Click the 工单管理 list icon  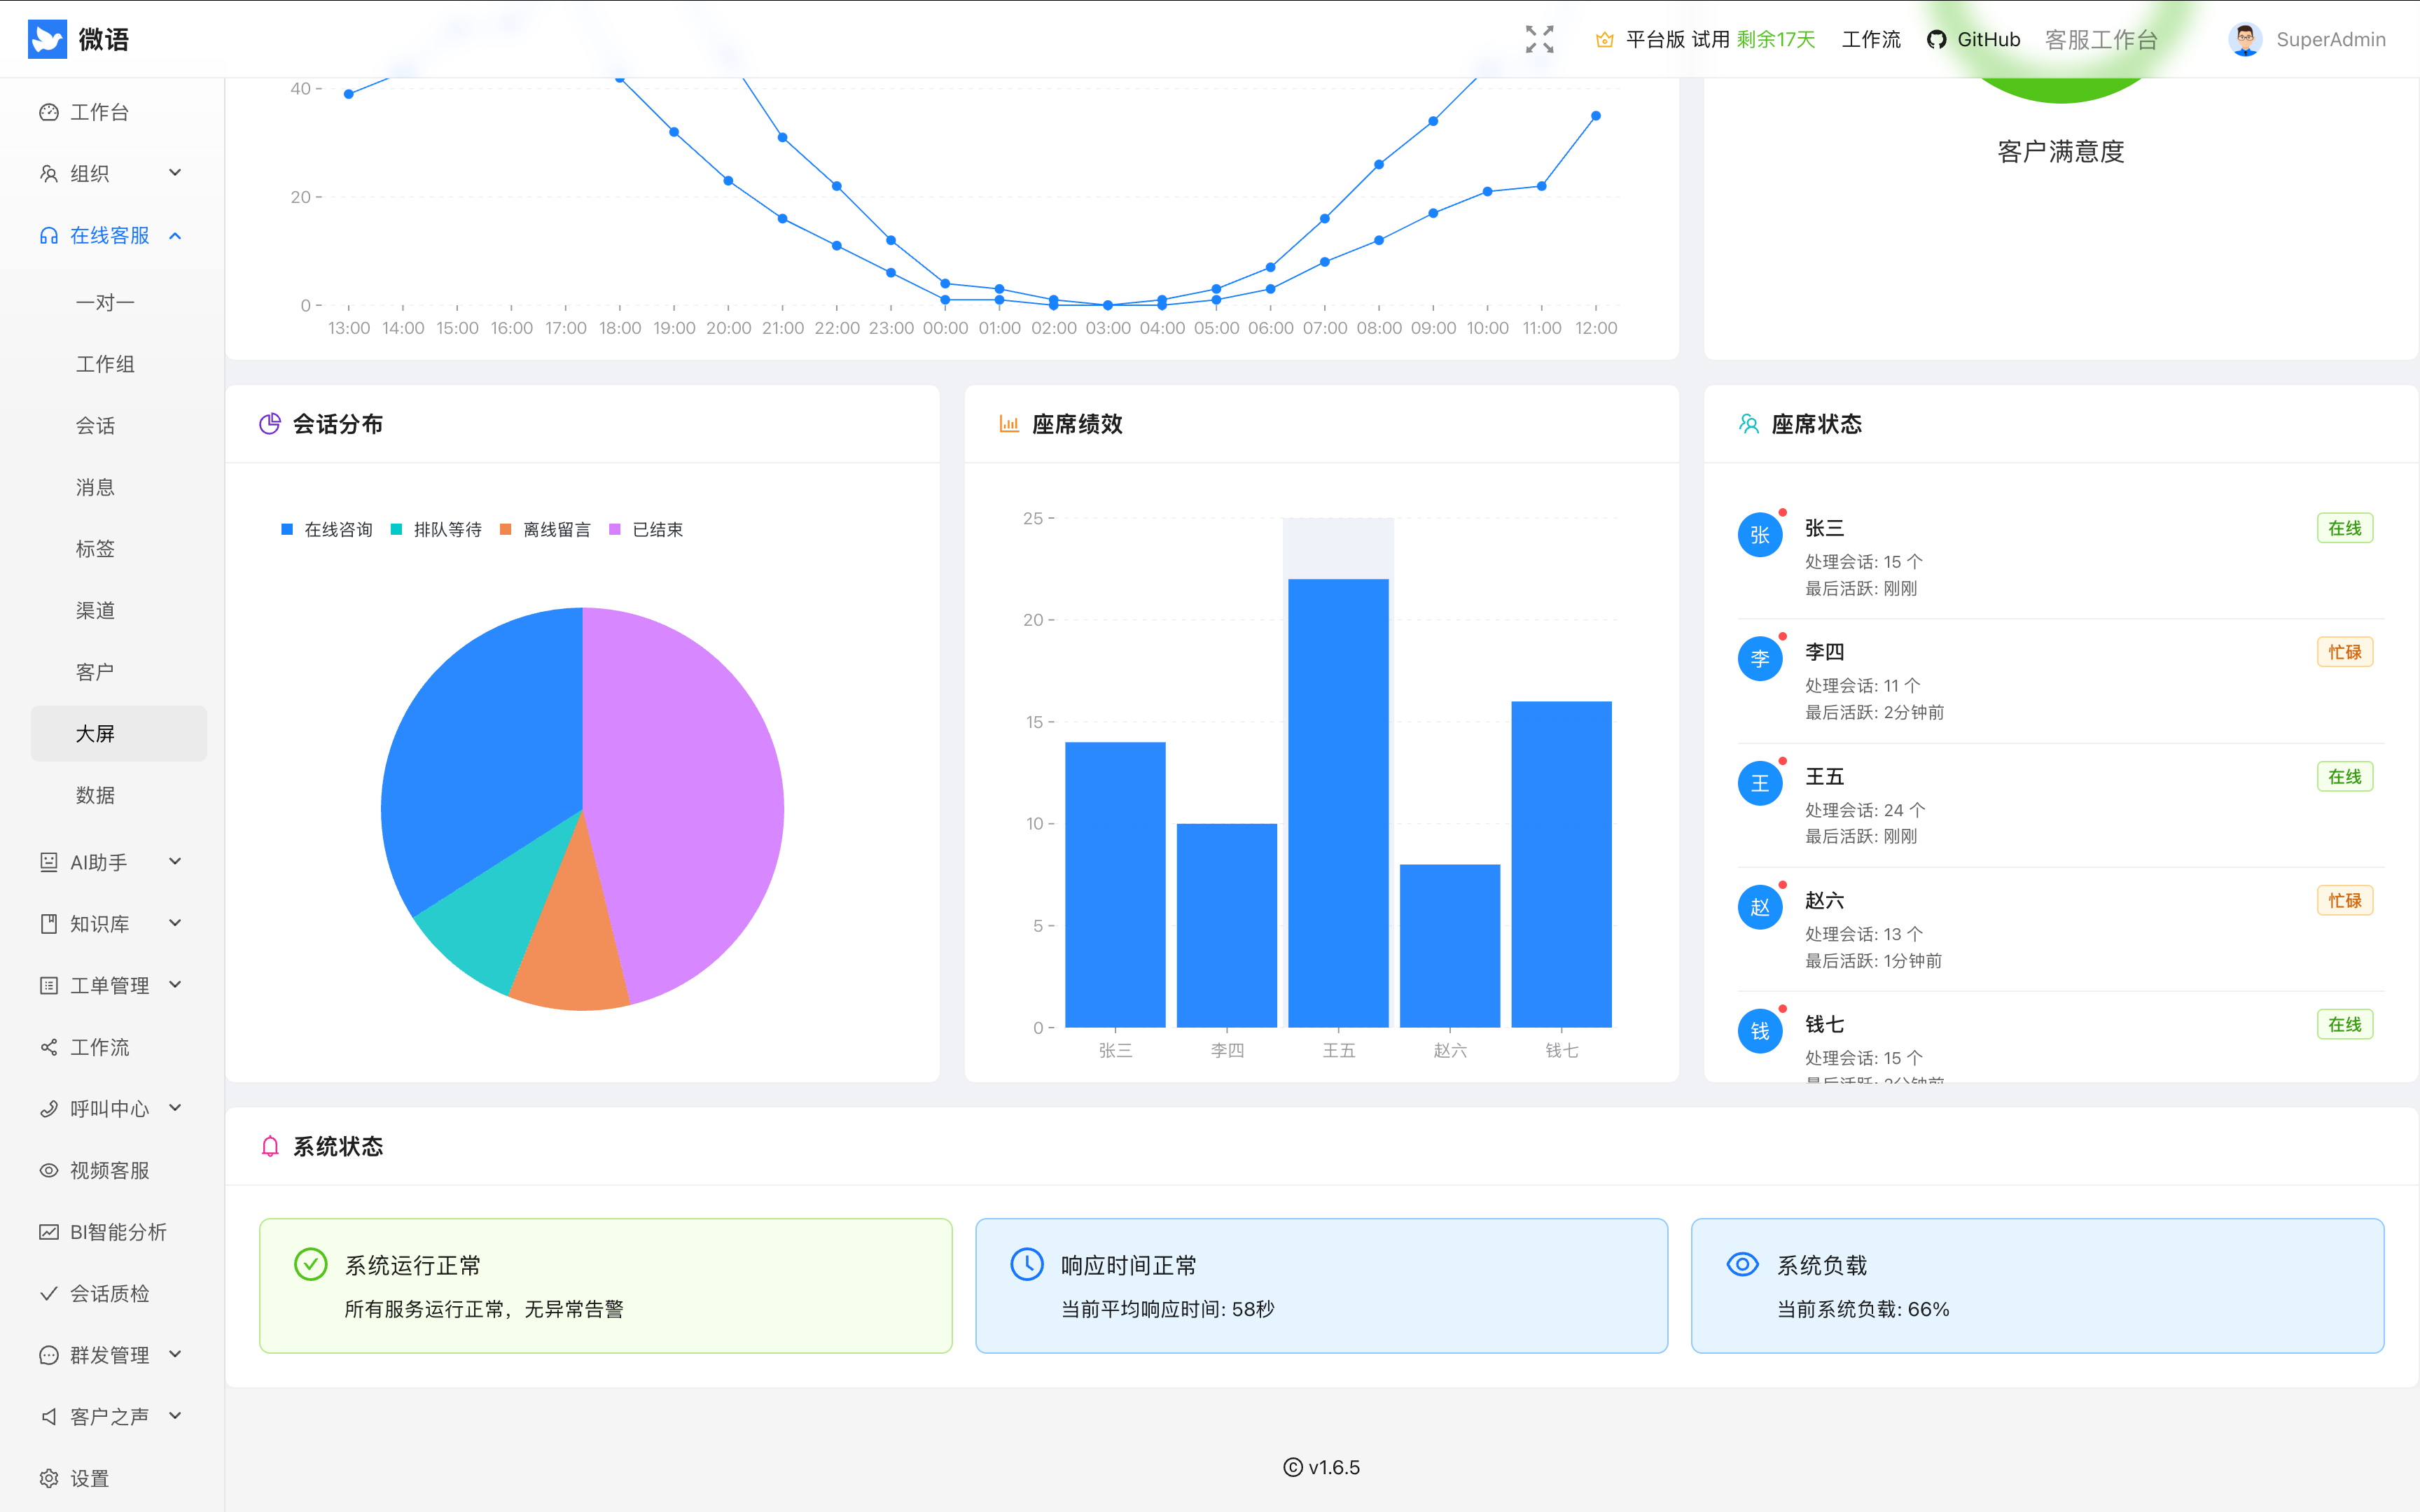click(x=48, y=986)
